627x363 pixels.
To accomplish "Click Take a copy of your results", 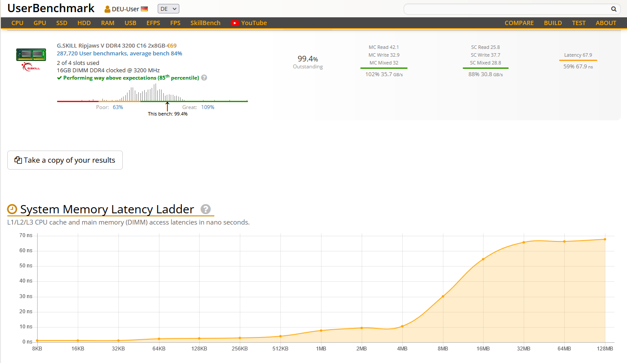I will (x=65, y=160).
